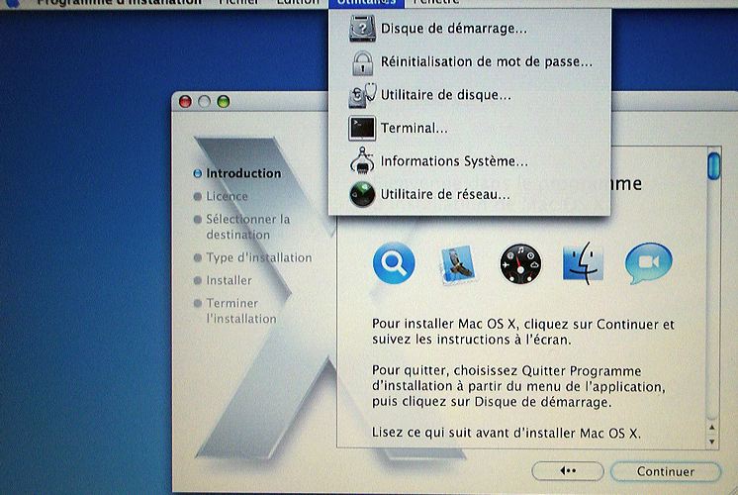The height and width of the screenshot is (495, 738).
Task: Open Disque de démarrage… menu entry
Action: click(469, 29)
